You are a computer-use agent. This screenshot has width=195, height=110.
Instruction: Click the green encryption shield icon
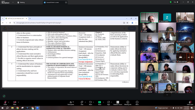click(x=171, y=2)
